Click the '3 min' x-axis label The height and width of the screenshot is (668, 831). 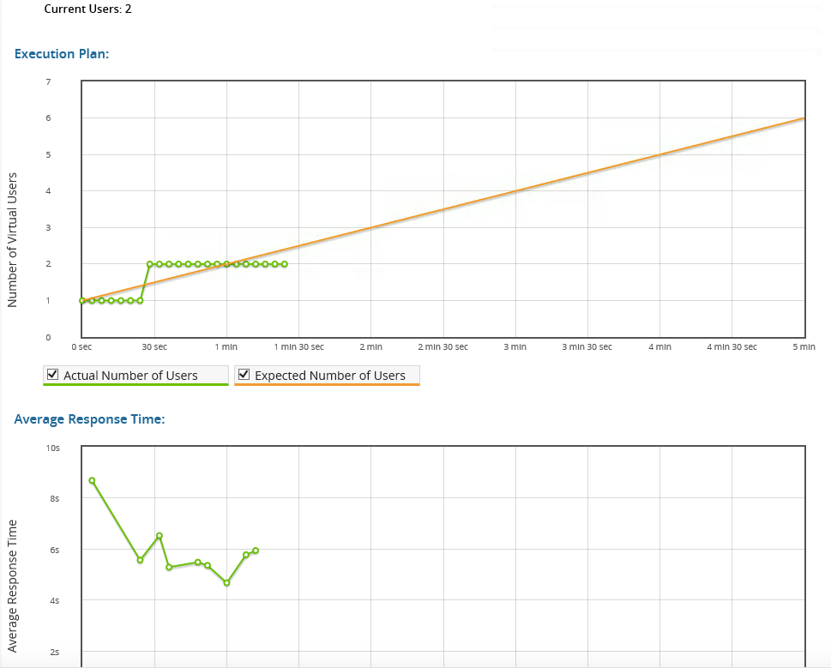(x=515, y=347)
